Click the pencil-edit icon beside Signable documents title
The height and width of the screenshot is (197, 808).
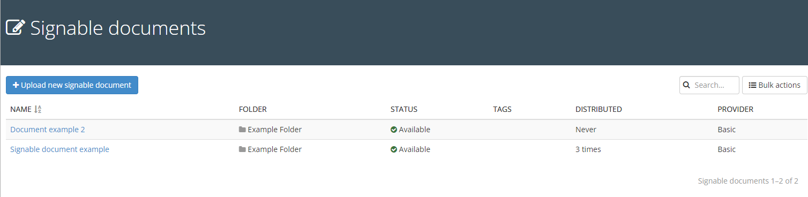tap(16, 28)
